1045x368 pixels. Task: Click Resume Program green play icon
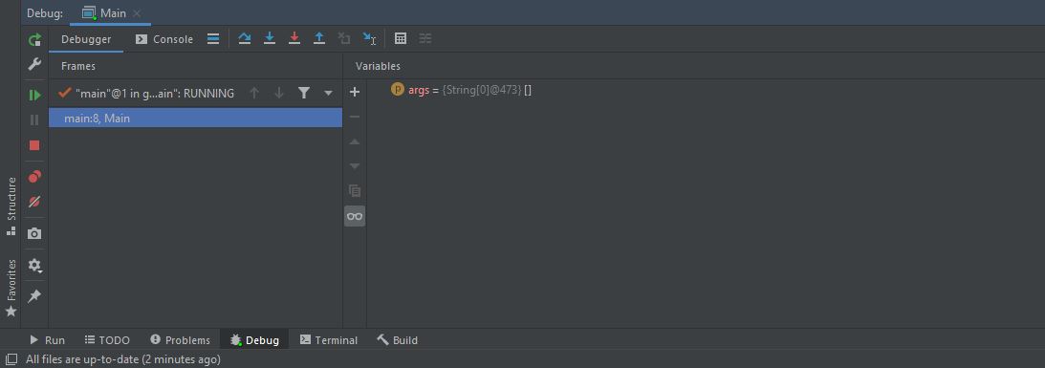click(x=34, y=96)
